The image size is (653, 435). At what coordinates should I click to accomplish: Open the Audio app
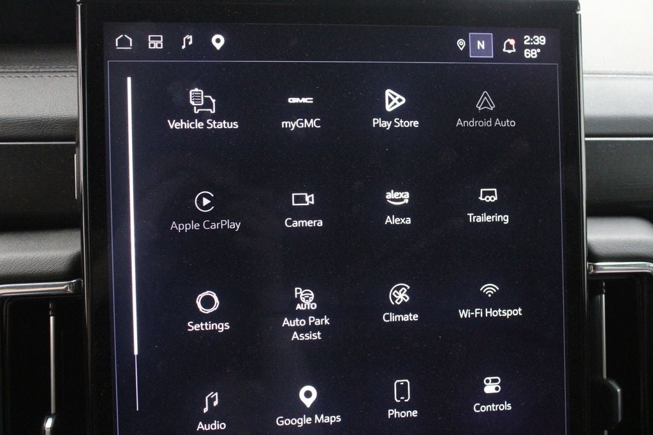211,411
